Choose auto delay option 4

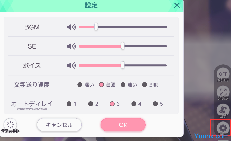pos(134,104)
